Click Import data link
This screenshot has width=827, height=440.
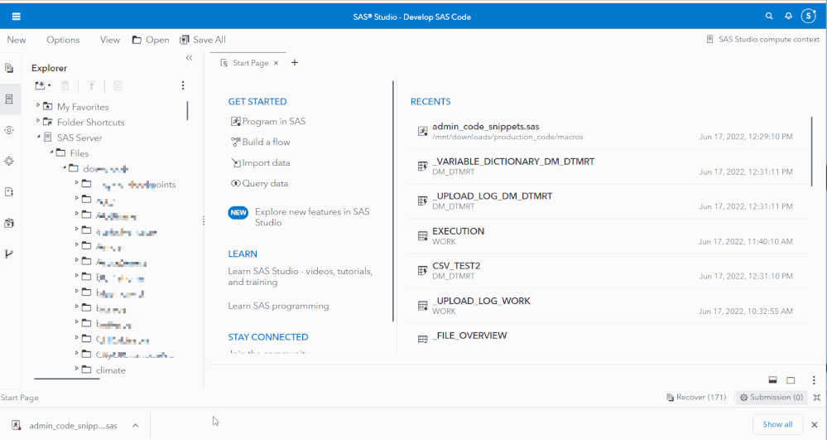(261, 162)
